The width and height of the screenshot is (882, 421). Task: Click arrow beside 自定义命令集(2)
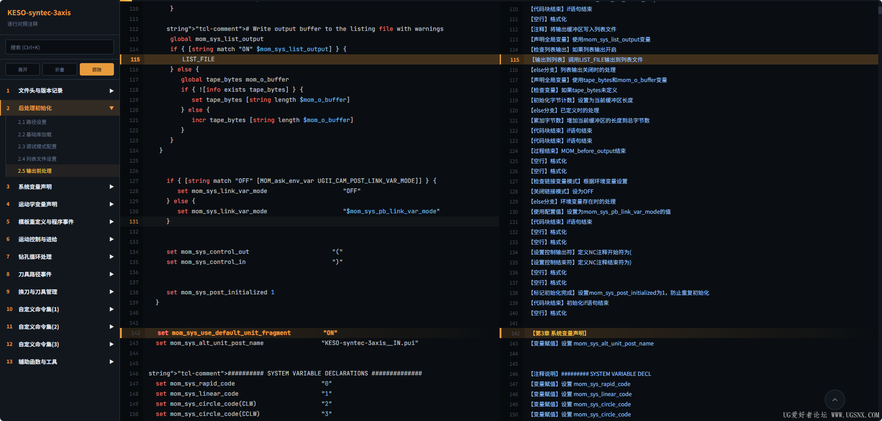[x=111, y=327]
